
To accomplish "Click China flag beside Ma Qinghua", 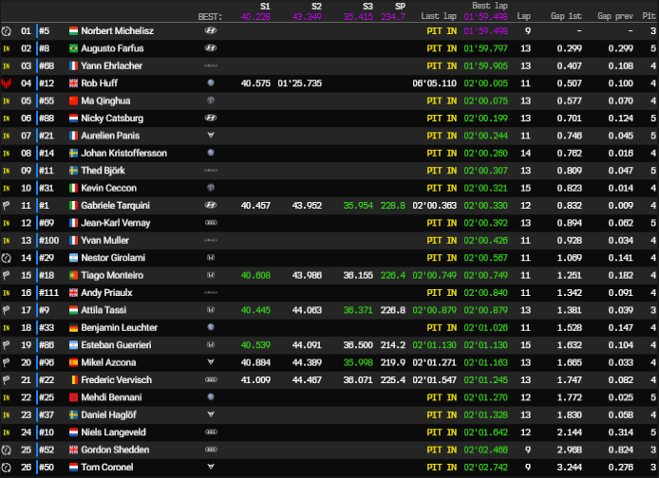I will pos(73,101).
